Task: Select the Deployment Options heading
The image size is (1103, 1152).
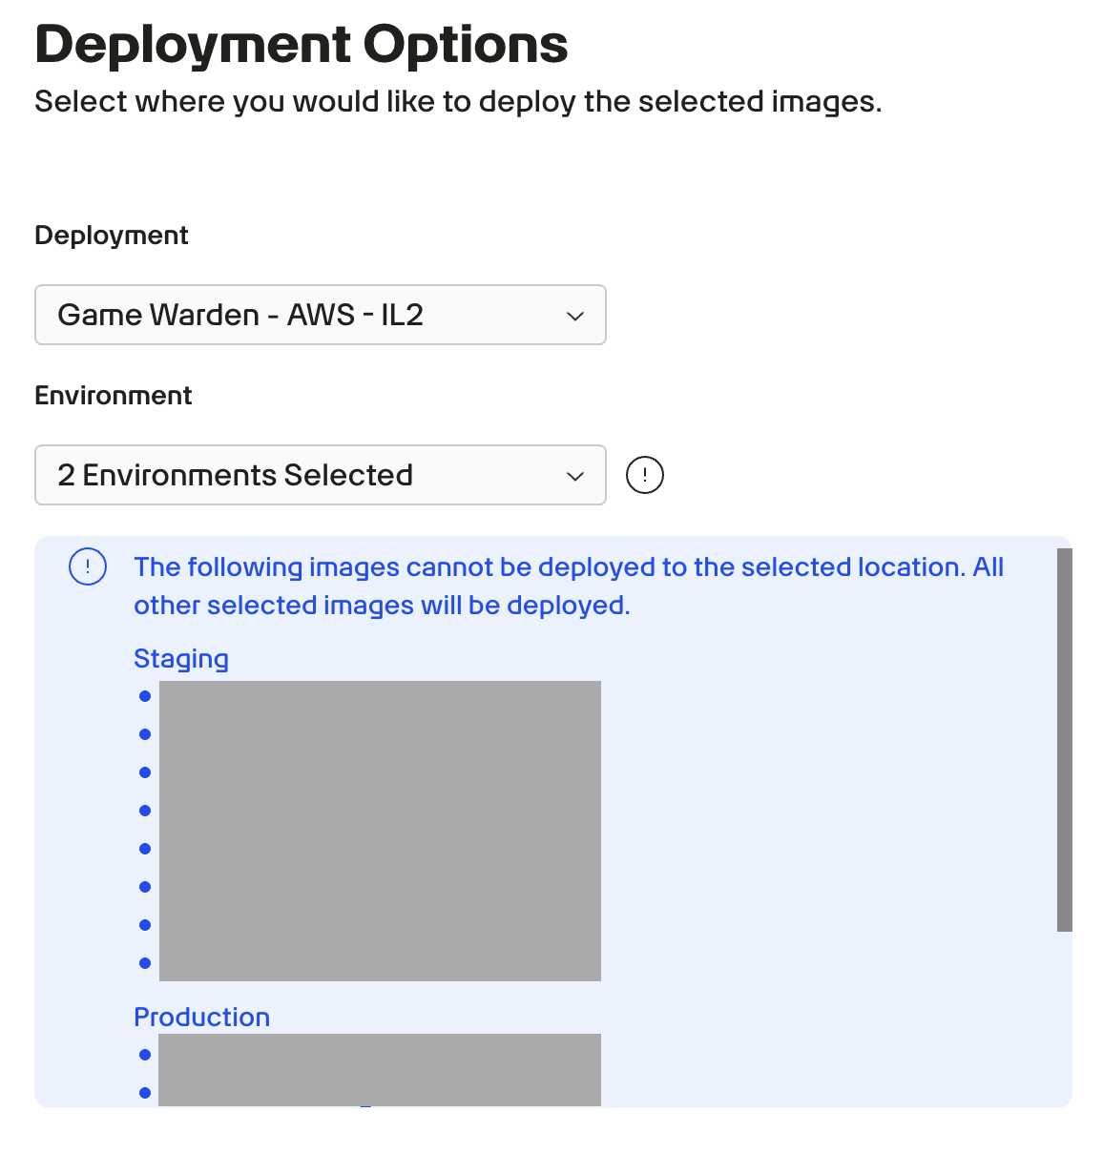Action: point(301,44)
